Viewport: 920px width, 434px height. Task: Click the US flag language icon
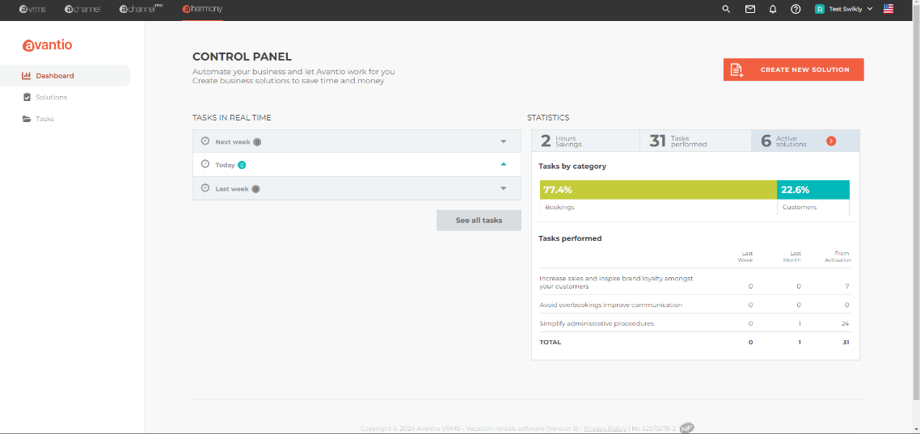pos(888,9)
